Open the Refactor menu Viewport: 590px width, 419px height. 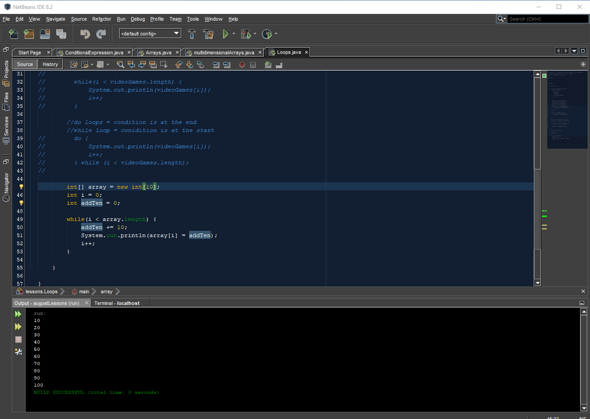pyautogui.click(x=102, y=19)
